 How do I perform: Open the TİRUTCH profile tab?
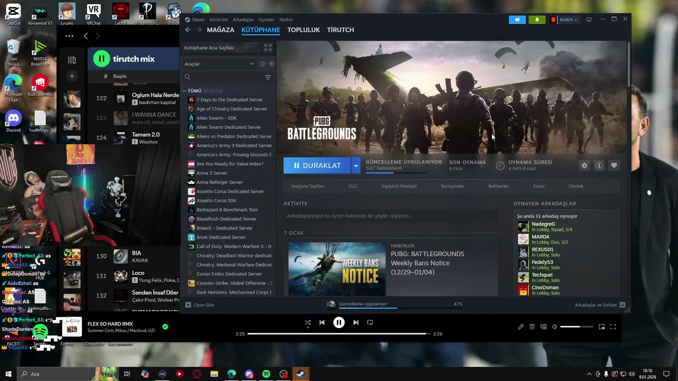341,30
